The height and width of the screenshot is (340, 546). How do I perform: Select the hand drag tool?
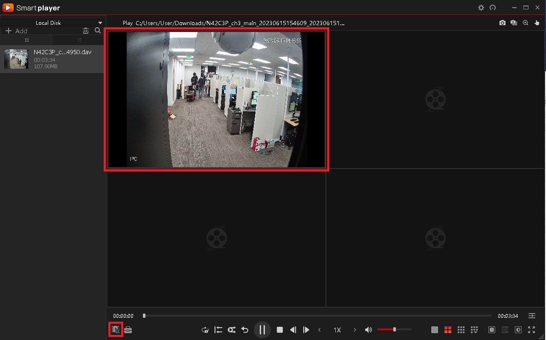537,23
